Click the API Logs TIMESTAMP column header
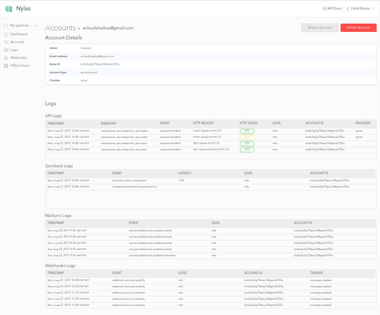Screen dimensions: 380x315 (x=56, y=123)
